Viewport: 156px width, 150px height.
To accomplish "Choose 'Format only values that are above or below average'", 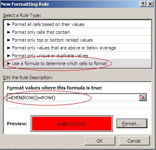I will [77, 48].
